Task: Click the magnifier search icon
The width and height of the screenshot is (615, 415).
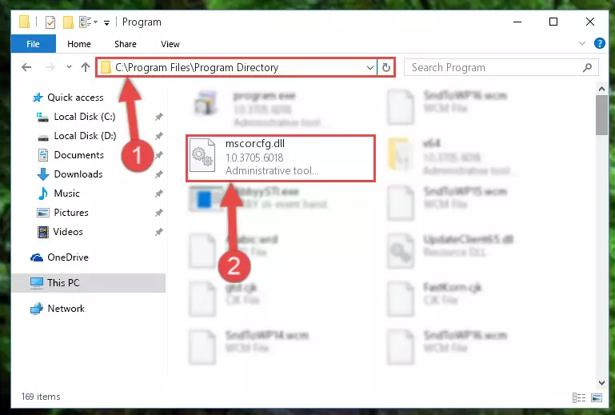Action: pyautogui.click(x=587, y=67)
